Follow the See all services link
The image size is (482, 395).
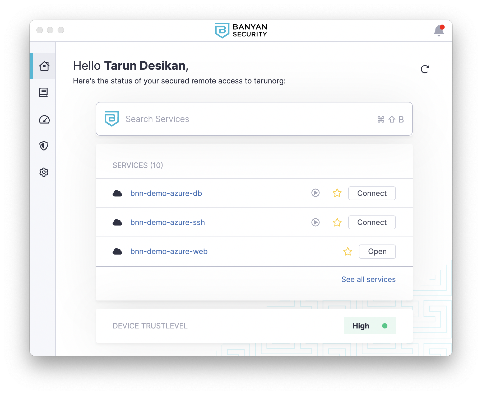[368, 279]
